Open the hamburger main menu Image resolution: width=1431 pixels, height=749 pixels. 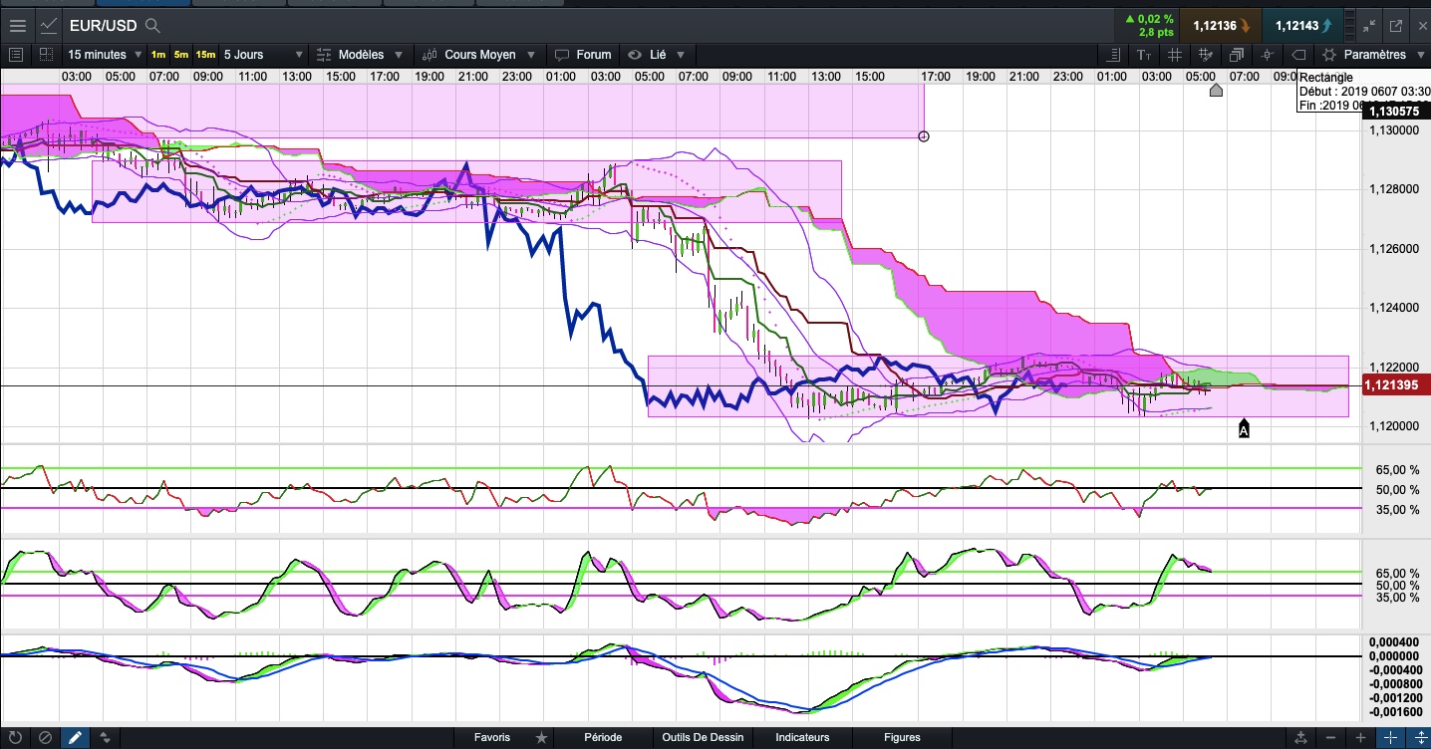click(x=17, y=25)
